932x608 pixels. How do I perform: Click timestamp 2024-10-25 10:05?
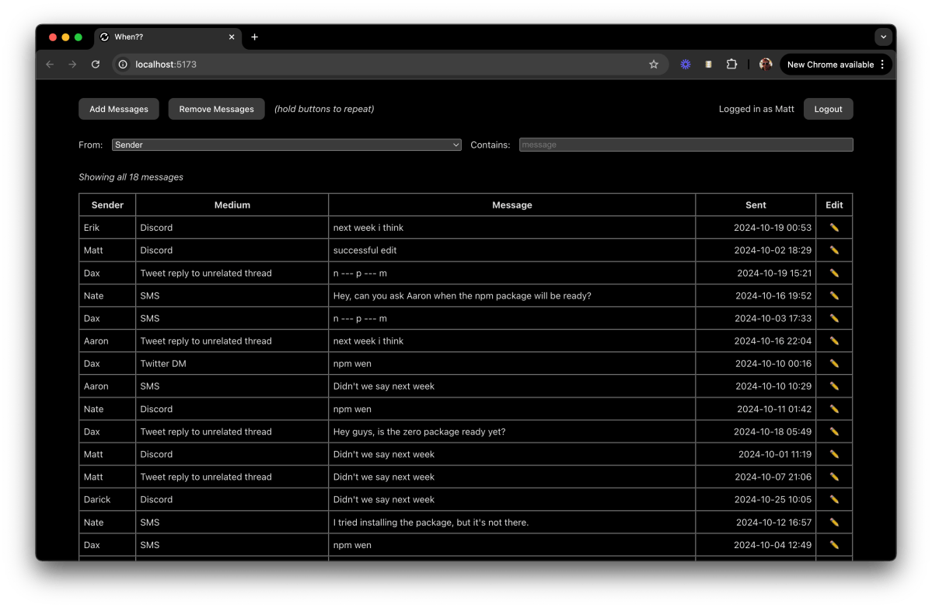click(773, 499)
